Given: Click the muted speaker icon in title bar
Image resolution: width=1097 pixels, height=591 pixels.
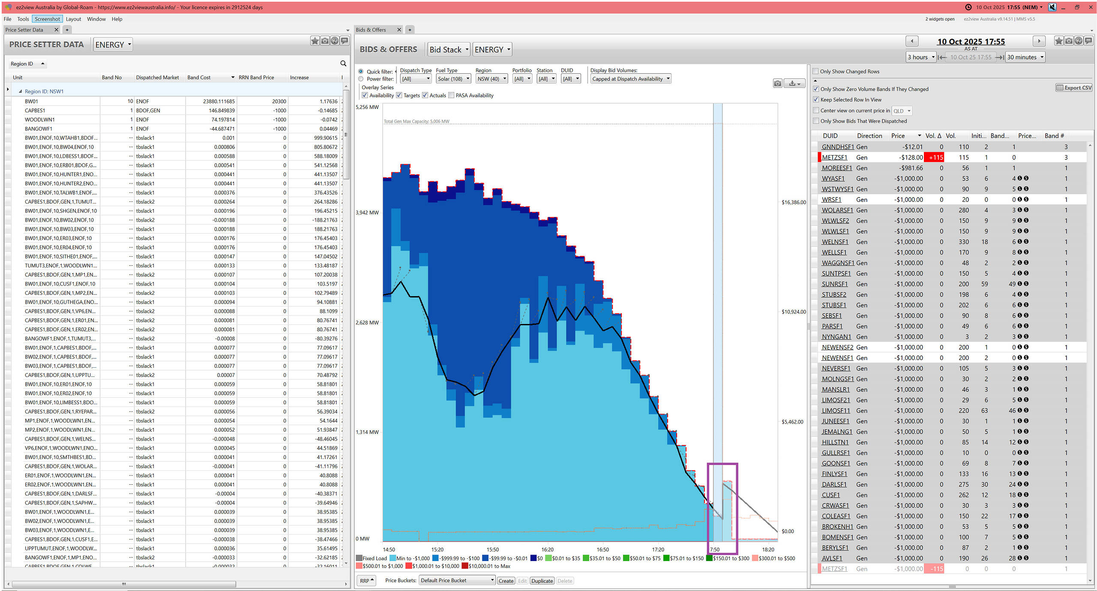Looking at the screenshot, I should click(1052, 7).
